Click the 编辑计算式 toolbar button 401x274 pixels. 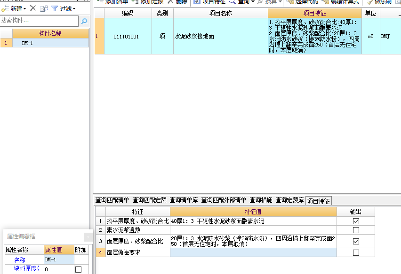341,2
